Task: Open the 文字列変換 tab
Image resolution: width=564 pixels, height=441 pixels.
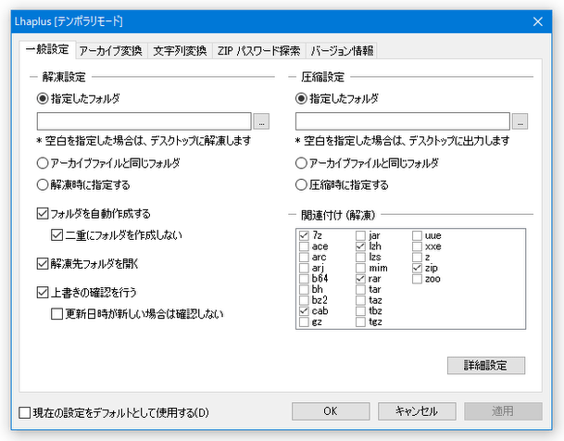Action: point(180,51)
